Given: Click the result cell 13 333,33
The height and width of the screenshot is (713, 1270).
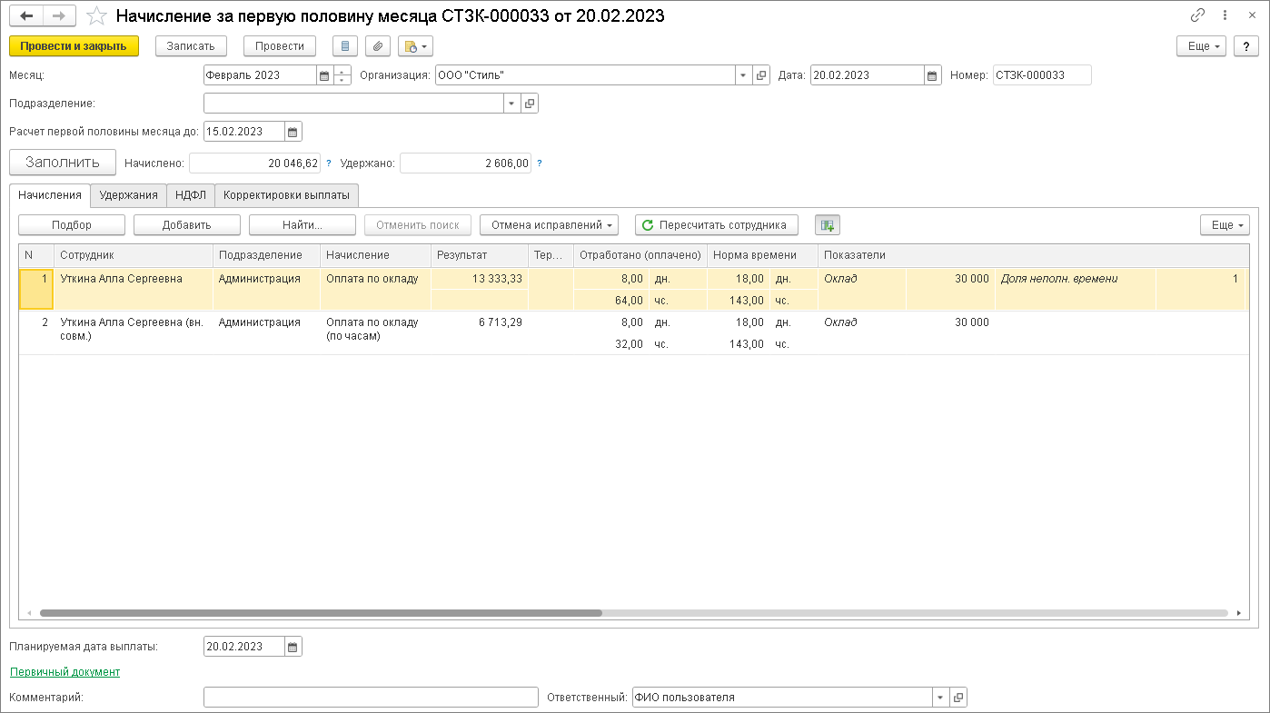Looking at the screenshot, I should click(479, 279).
